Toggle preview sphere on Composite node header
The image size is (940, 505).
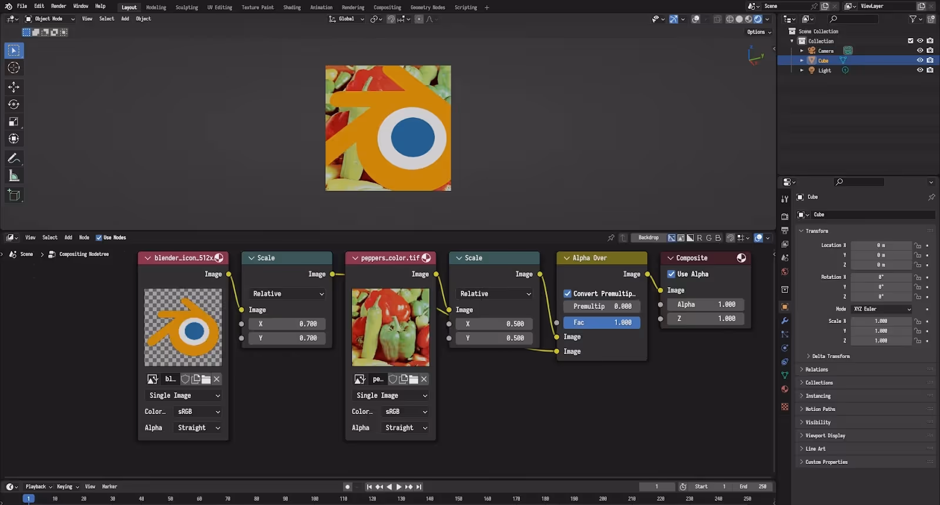click(x=741, y=258)
